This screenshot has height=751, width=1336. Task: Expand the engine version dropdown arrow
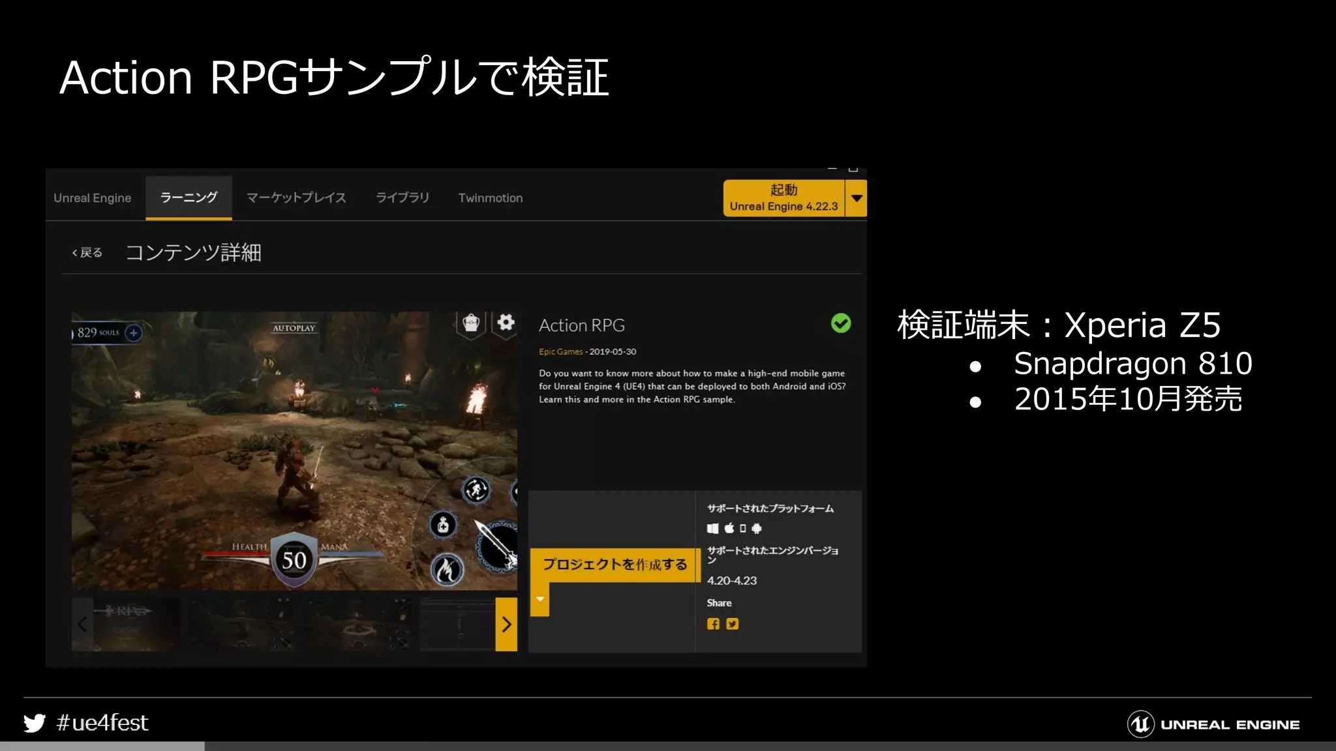(857, 198)
